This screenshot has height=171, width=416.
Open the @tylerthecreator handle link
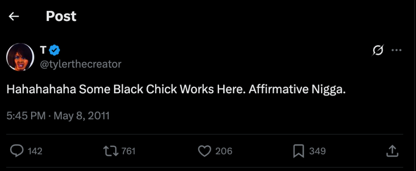pos(80,64)
